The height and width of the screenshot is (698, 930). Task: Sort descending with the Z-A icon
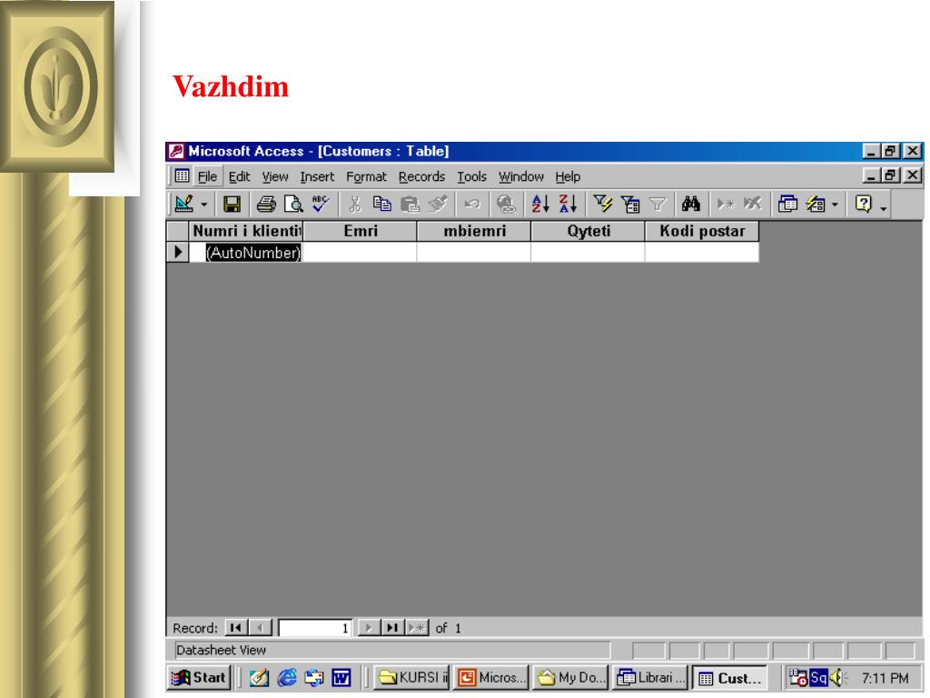point(568,204)
